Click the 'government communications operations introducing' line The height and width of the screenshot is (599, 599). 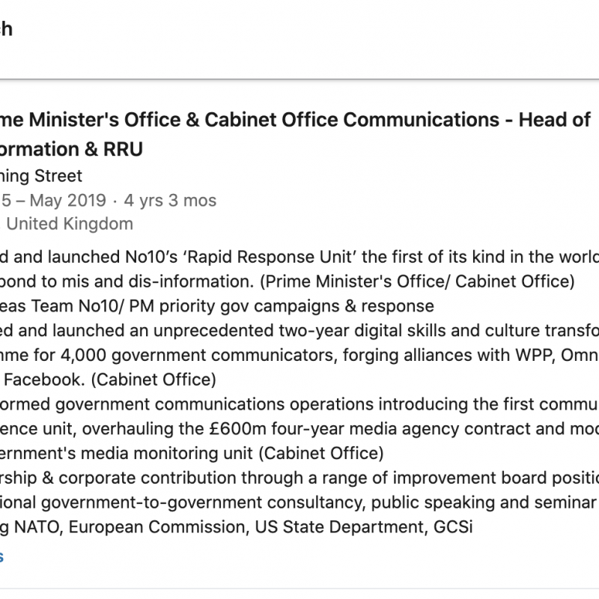tap(299, 406)
